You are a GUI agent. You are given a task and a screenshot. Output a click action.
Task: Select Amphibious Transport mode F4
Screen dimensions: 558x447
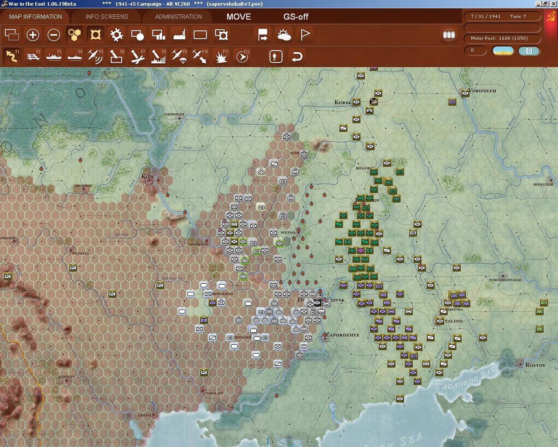point(75,56)
